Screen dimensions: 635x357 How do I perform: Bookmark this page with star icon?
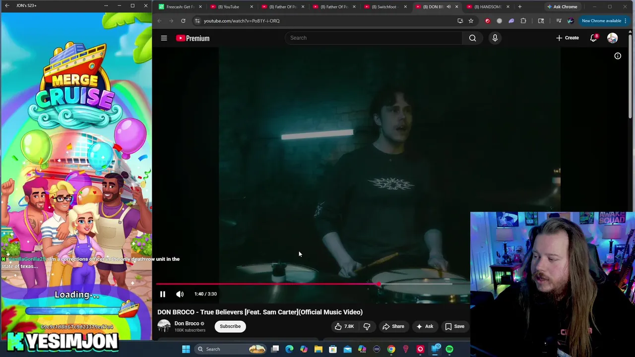pyautogui.click(x=471, y=21)
